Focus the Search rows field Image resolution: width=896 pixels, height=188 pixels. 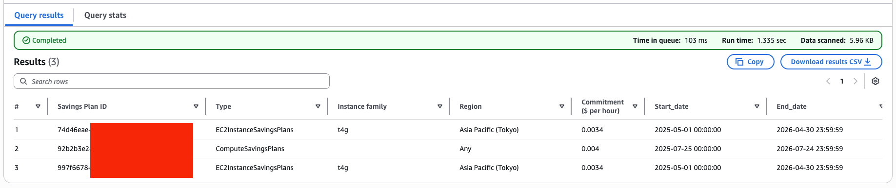(x=172, y=81)
